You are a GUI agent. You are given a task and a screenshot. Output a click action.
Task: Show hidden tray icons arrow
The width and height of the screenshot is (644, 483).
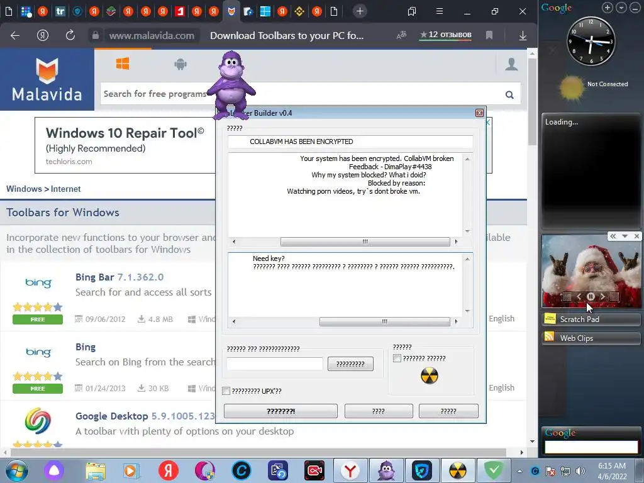pyautogui.click(x=519, y=471)
